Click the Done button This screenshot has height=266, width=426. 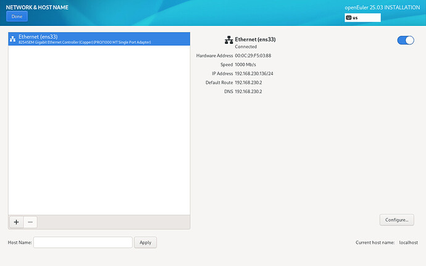pyautogui.click(x=17, y=17)
